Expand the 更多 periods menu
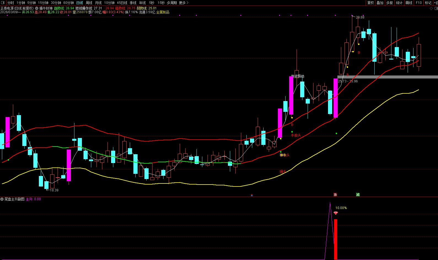Viewport: 438px width, 260px height. coord(184,3)
